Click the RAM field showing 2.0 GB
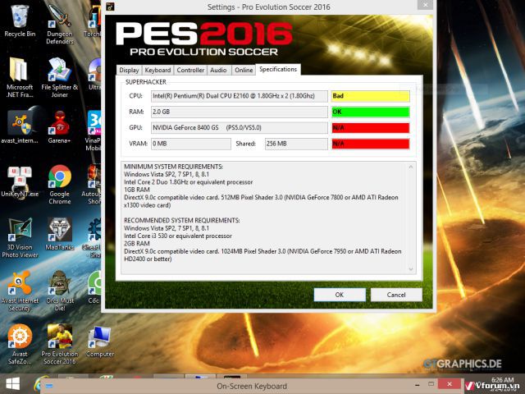Image resolution: width=525 pixels, height=394 pixels. (x=239, y=112)
